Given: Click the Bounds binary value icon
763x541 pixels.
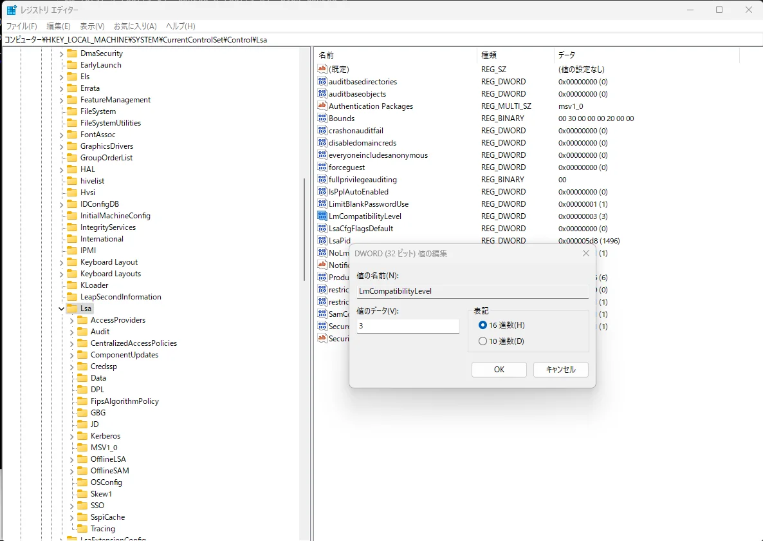Looking at the screenshot, I should pyautogui.click(x=322, y=119).
